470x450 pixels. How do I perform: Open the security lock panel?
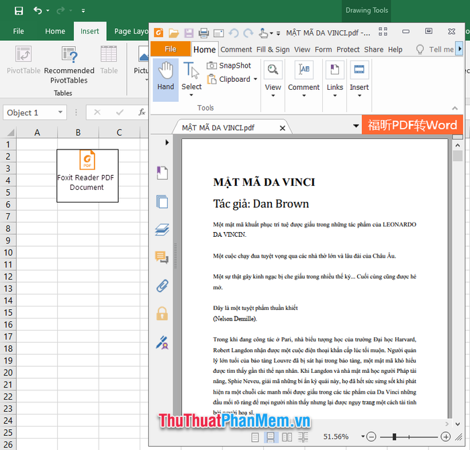[x=162, y=313]
